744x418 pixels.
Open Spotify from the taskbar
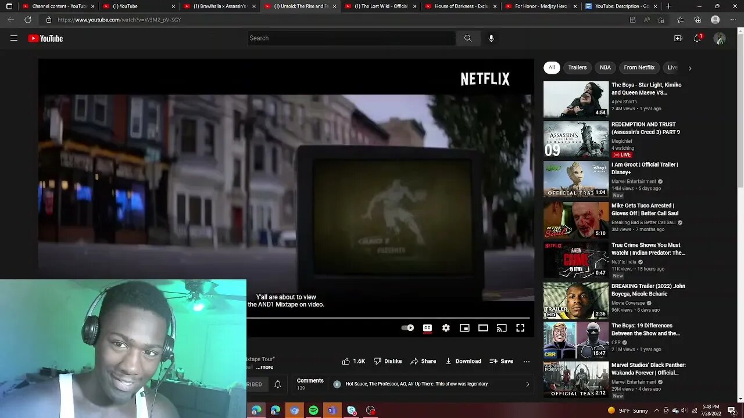tap(313, 410)
